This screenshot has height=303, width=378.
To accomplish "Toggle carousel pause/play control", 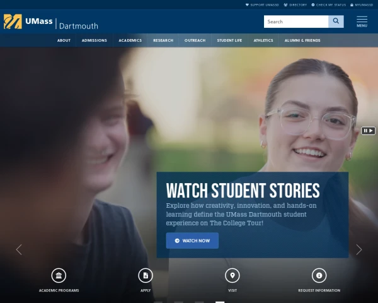I will click(x=368, y=131).
